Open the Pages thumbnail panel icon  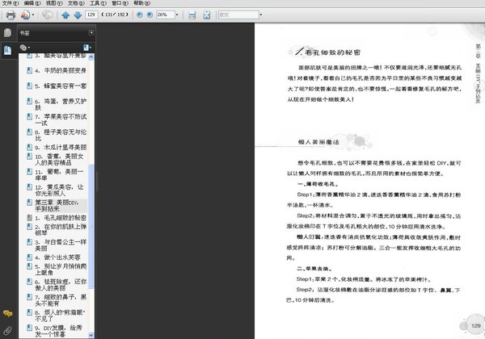point(7,33)
